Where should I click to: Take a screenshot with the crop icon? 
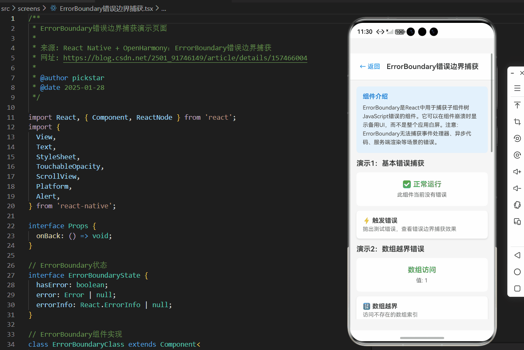point(517,121)
